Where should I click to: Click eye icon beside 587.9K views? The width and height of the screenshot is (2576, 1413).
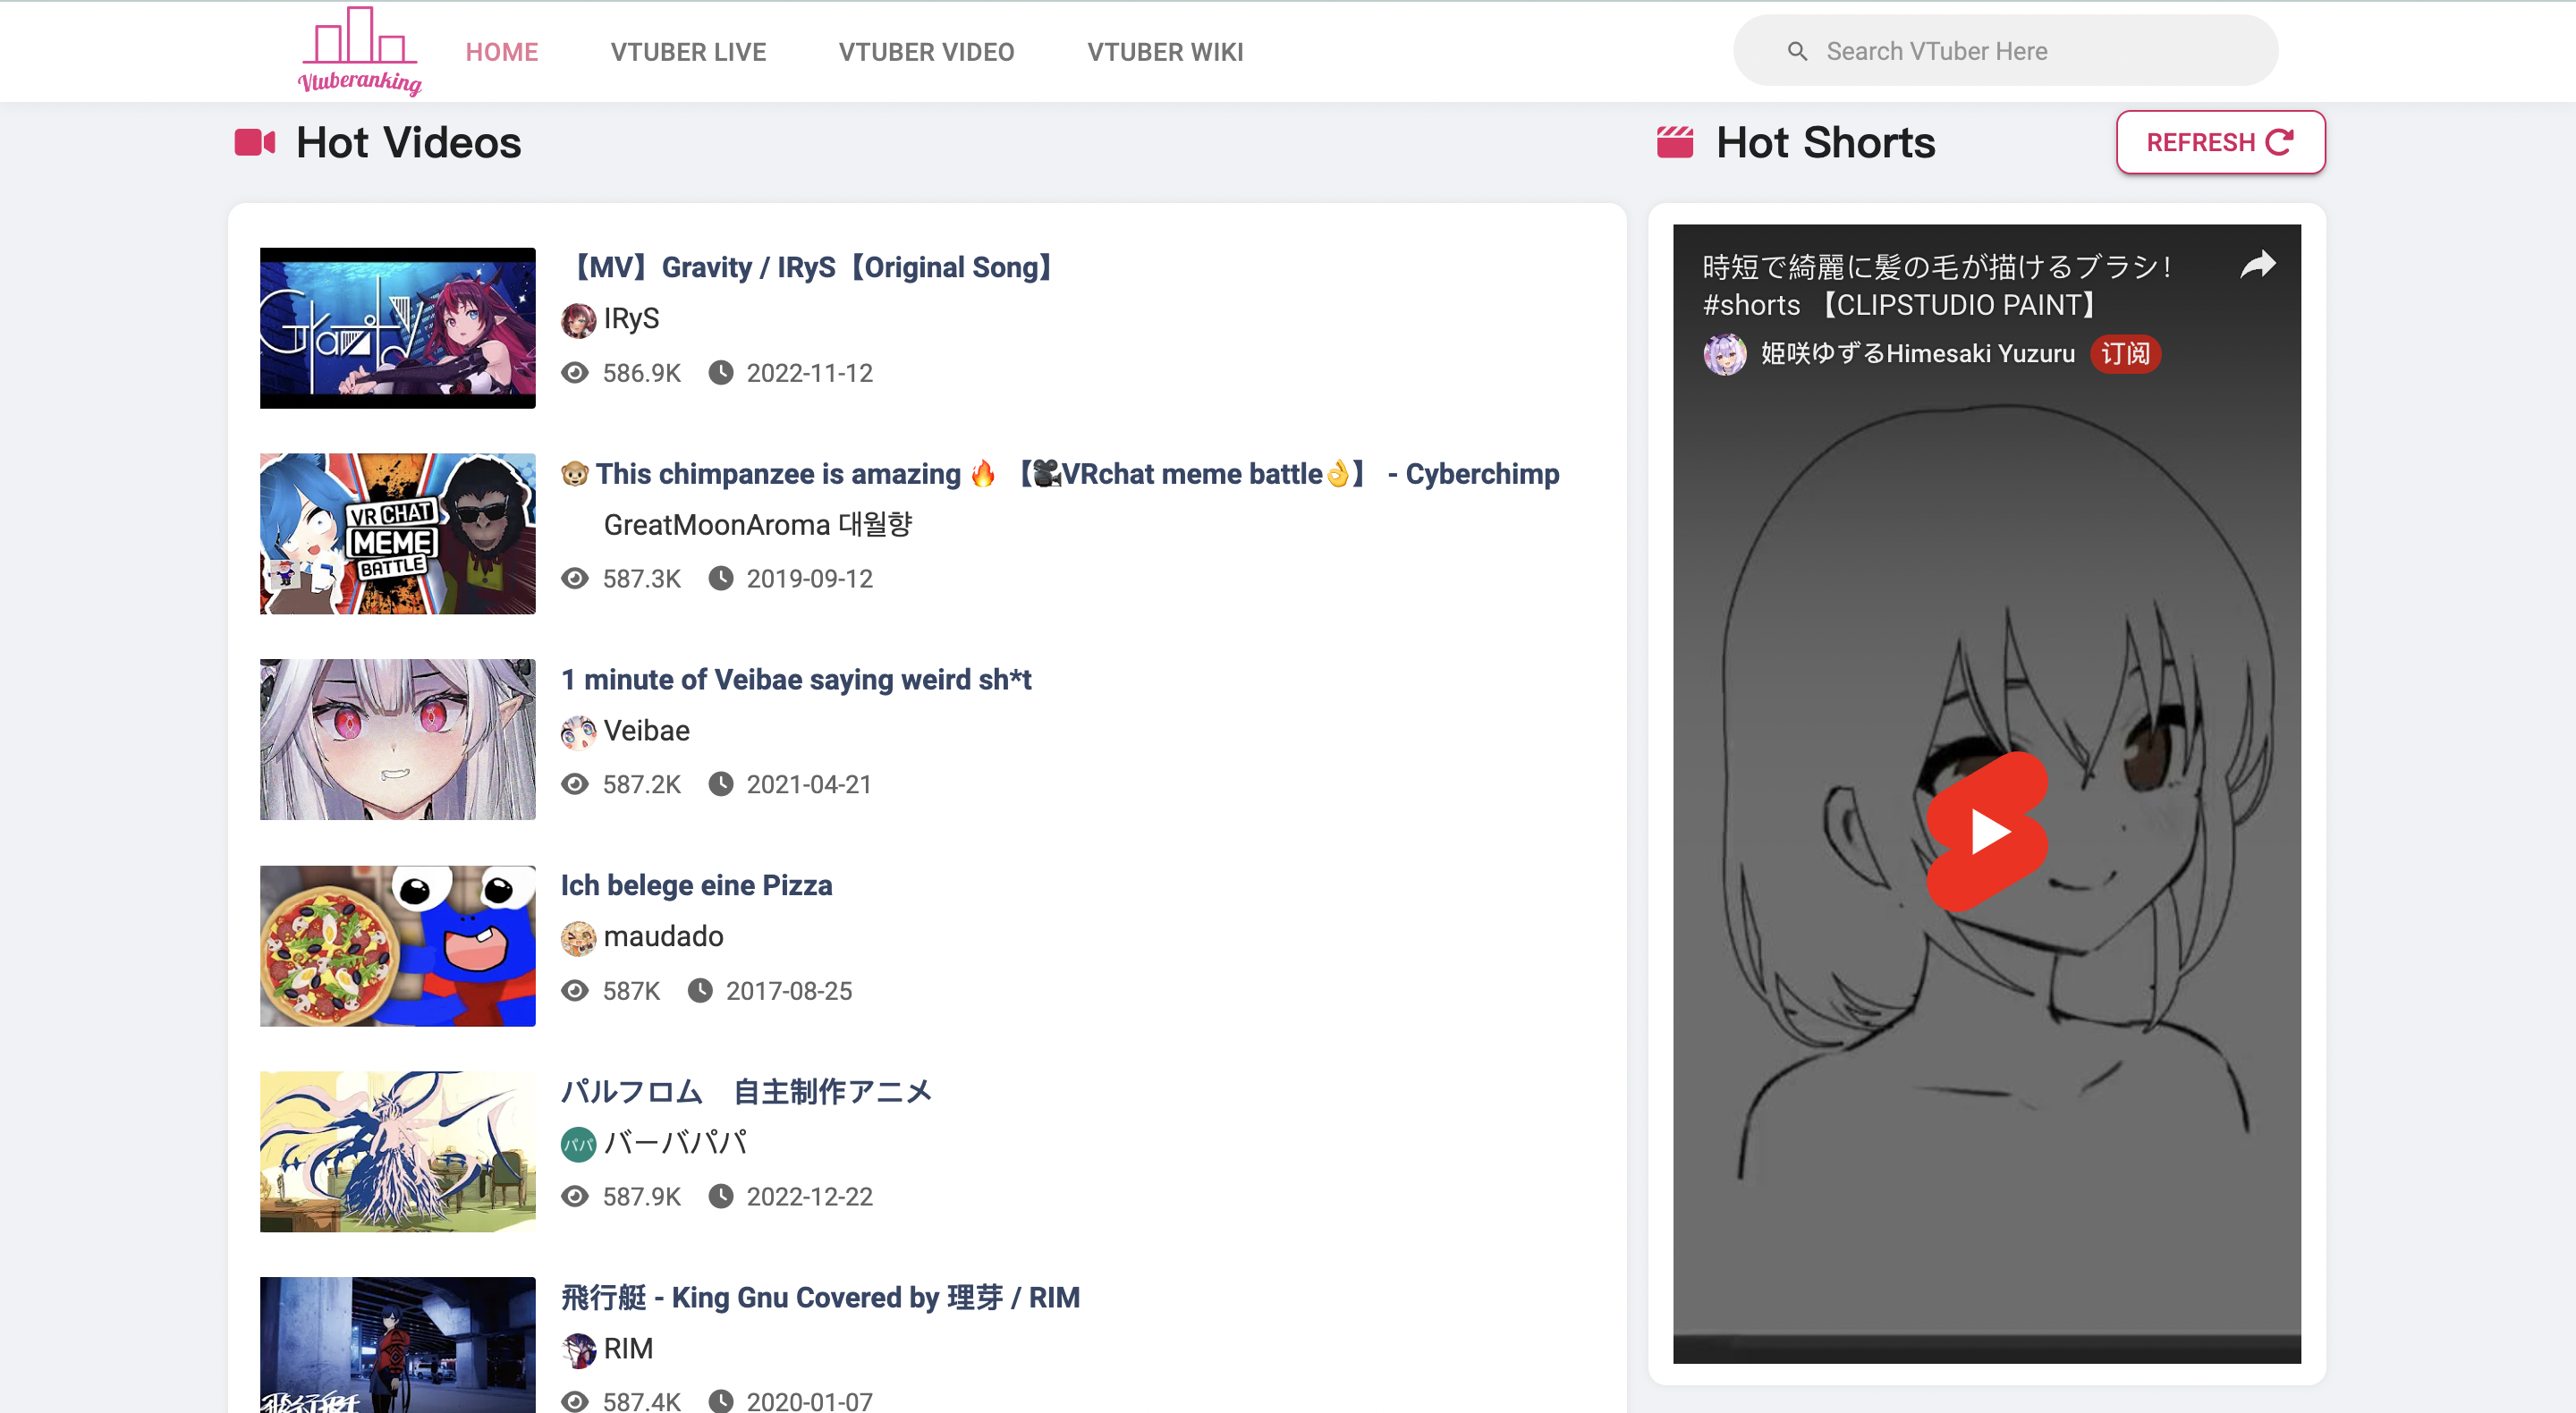574,1197
